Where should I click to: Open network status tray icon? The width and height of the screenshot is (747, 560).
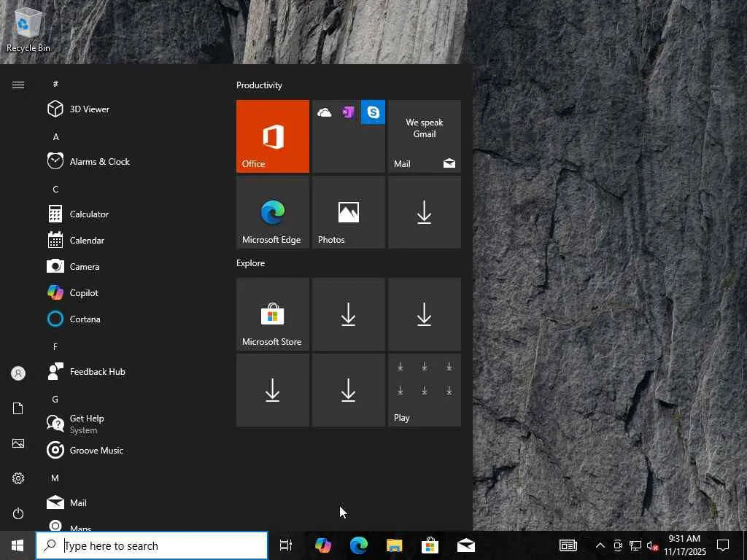coord(635,545)
